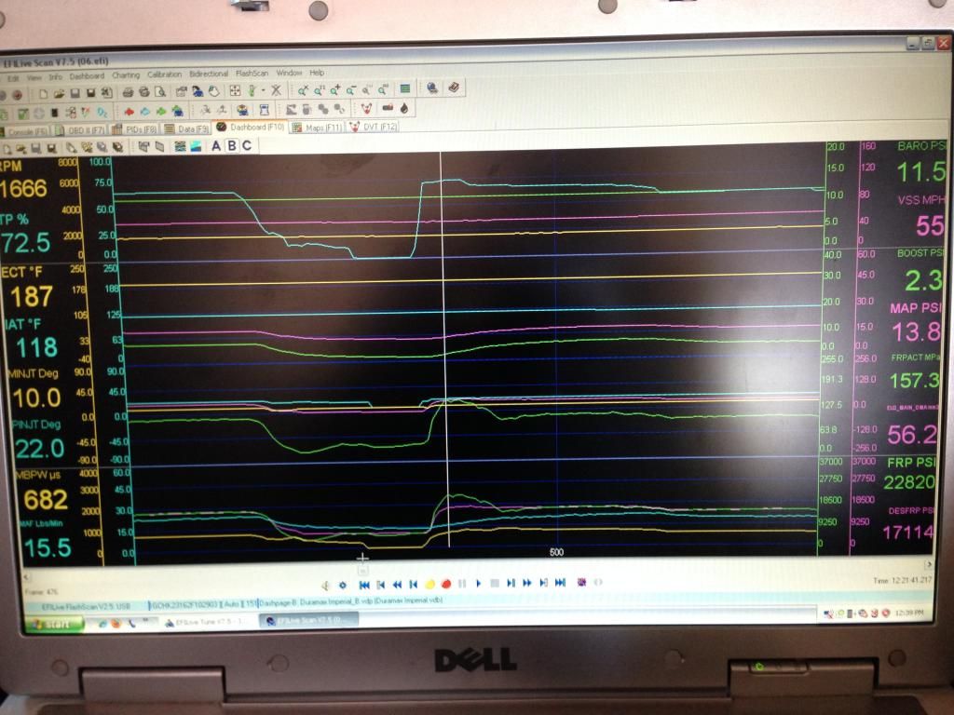Click the yellow circle monitor button
The height and width of the screenshot is (715, 954).
click(x=430, y=584)
